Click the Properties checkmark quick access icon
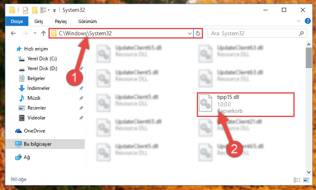 coord(25,10)
